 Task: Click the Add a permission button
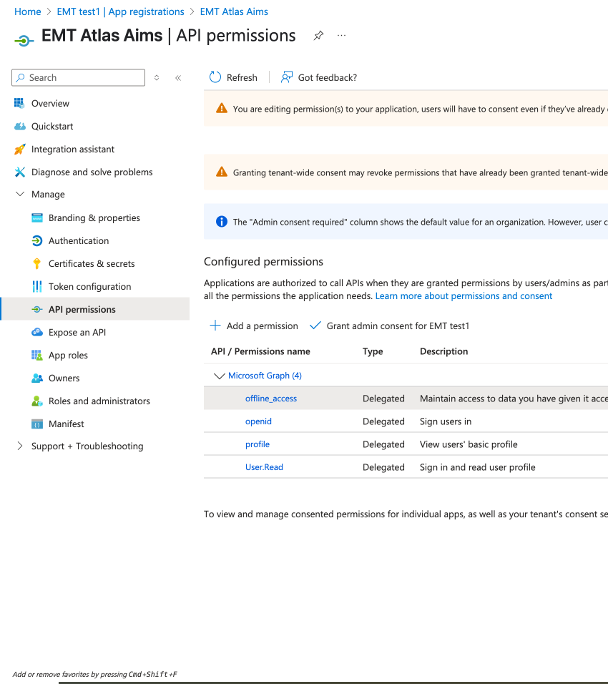tap(254, 326)
